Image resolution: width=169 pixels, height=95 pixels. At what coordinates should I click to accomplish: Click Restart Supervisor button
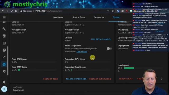(100, 79)
